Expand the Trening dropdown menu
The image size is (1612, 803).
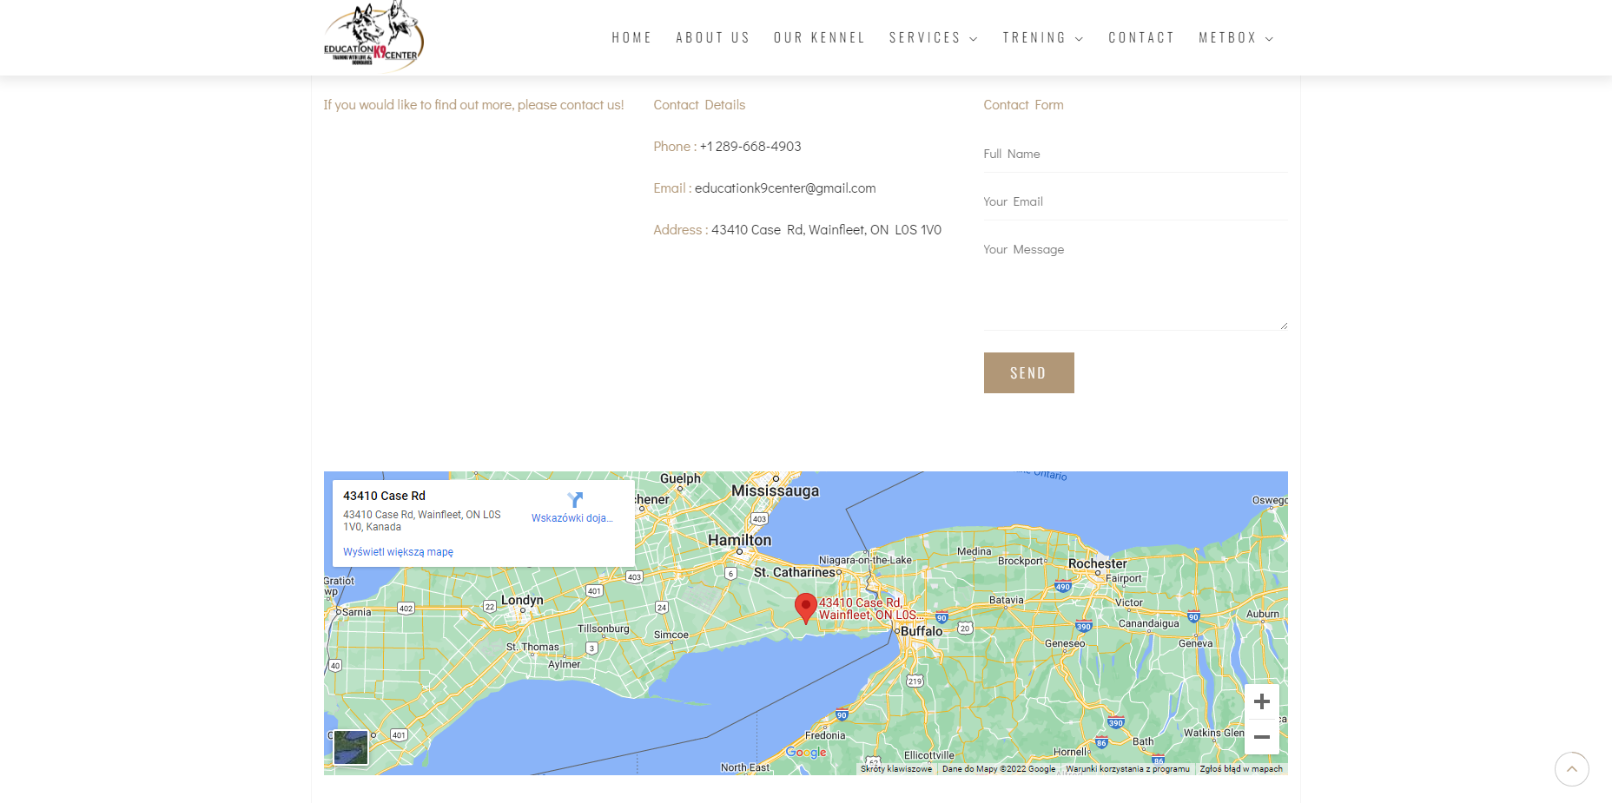[x=1043, y=38]
